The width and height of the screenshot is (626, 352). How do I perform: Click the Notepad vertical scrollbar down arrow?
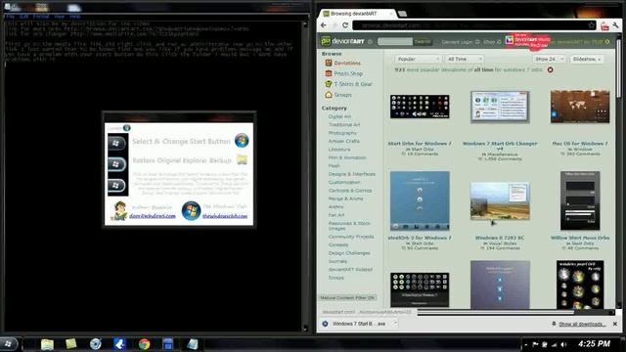click(x=305, y=329)
